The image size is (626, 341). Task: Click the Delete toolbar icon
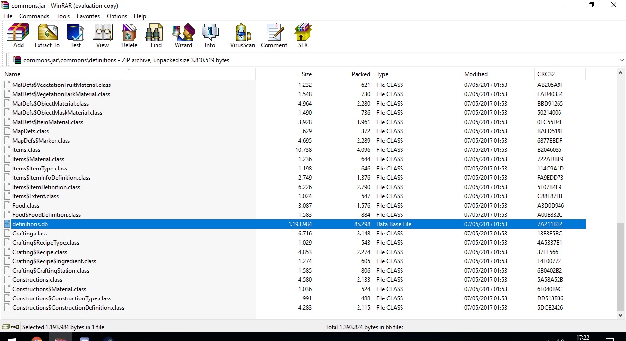pos(129,36)
